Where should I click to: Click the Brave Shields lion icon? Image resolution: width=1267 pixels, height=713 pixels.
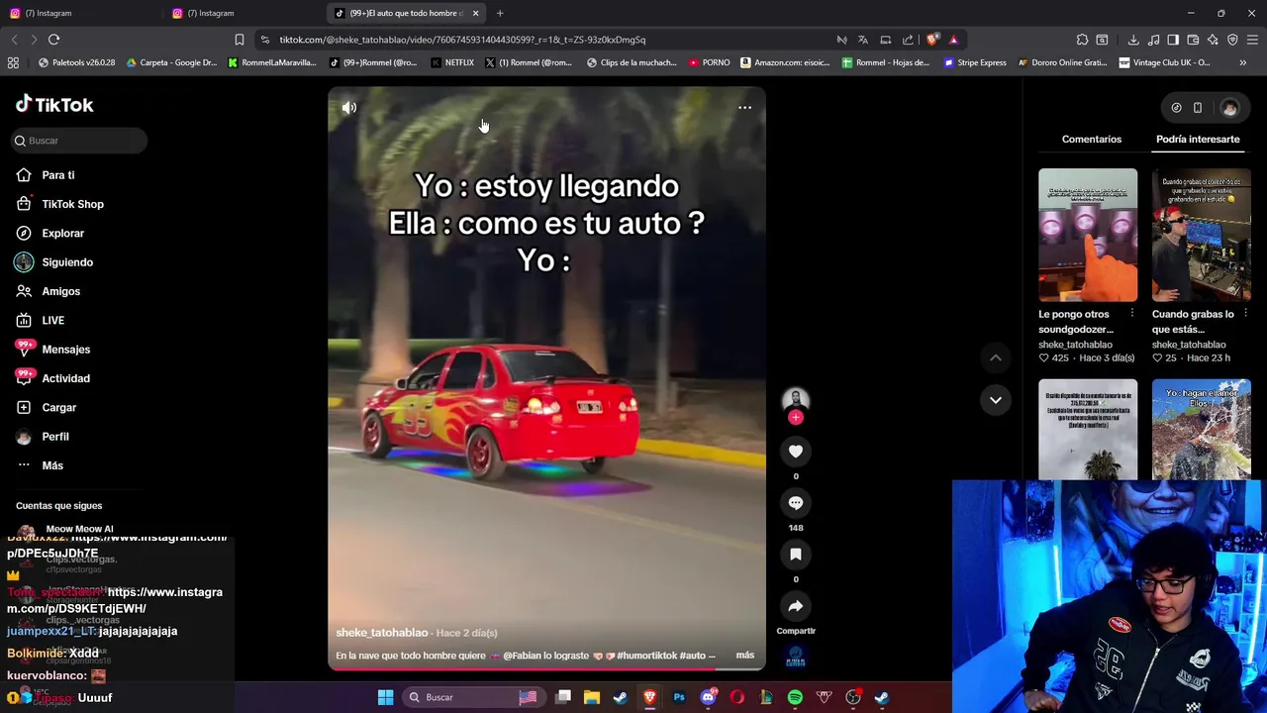tap(932, 40)
